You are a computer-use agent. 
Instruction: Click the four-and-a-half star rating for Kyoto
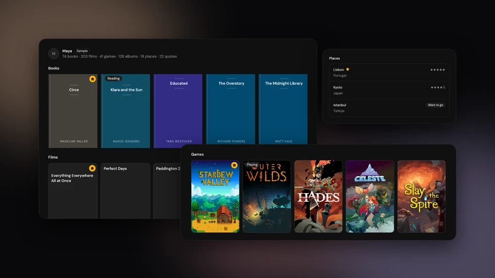438,88
